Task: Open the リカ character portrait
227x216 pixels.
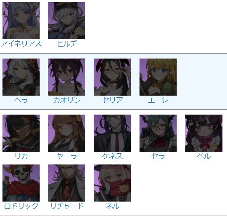Action: 21,133
